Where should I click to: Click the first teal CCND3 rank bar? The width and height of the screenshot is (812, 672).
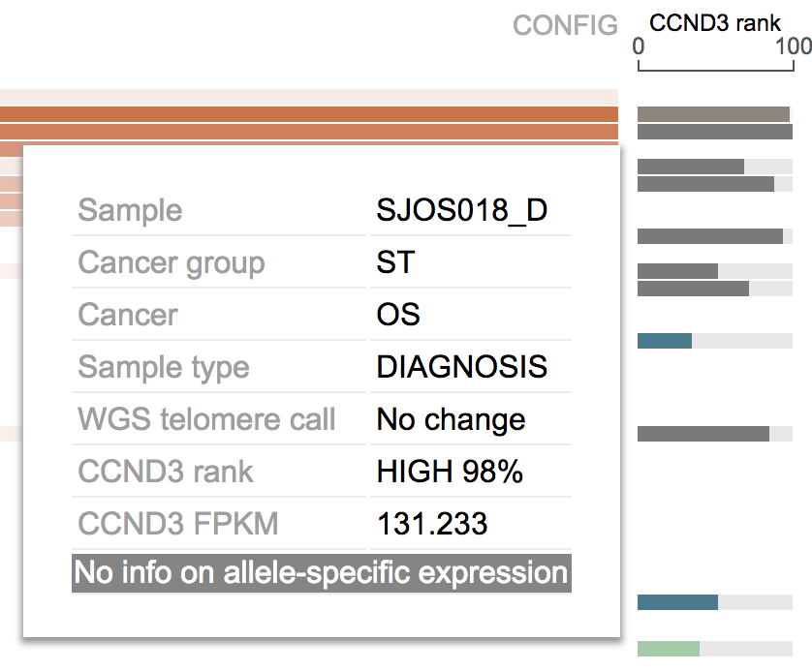click(x=665, y=341)
